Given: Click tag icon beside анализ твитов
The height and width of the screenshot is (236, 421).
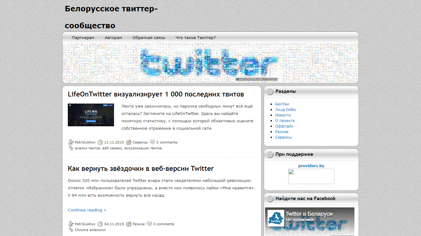Looking at the screenshot, I should 71,148.
